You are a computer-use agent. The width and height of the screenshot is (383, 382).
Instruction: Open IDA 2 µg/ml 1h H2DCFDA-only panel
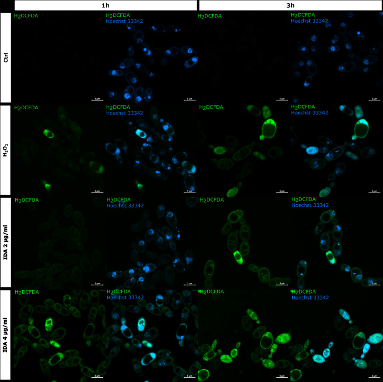(60, 242)
